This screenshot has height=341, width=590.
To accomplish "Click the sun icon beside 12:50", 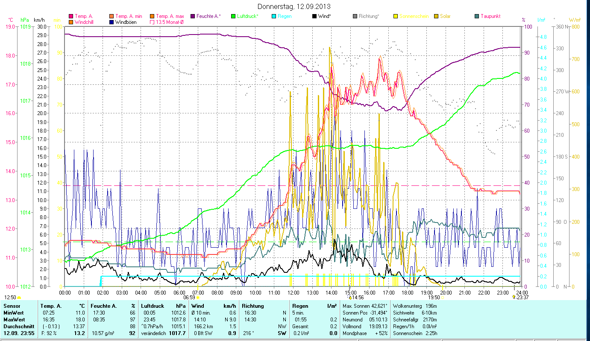I will tap(19, 298).
